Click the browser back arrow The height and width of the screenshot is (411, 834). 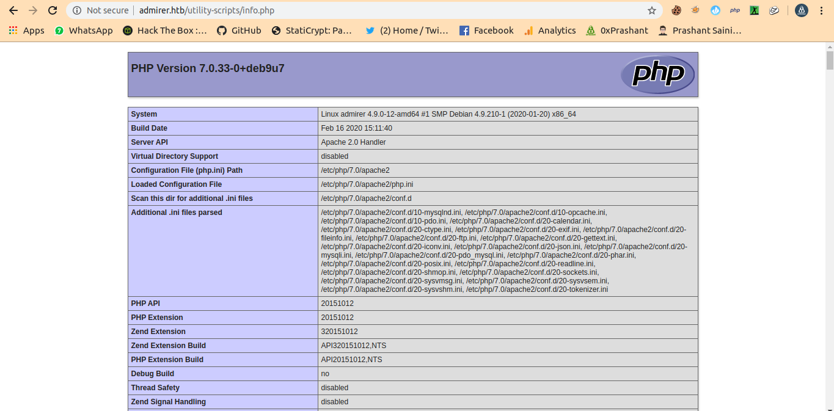[13, 10]
